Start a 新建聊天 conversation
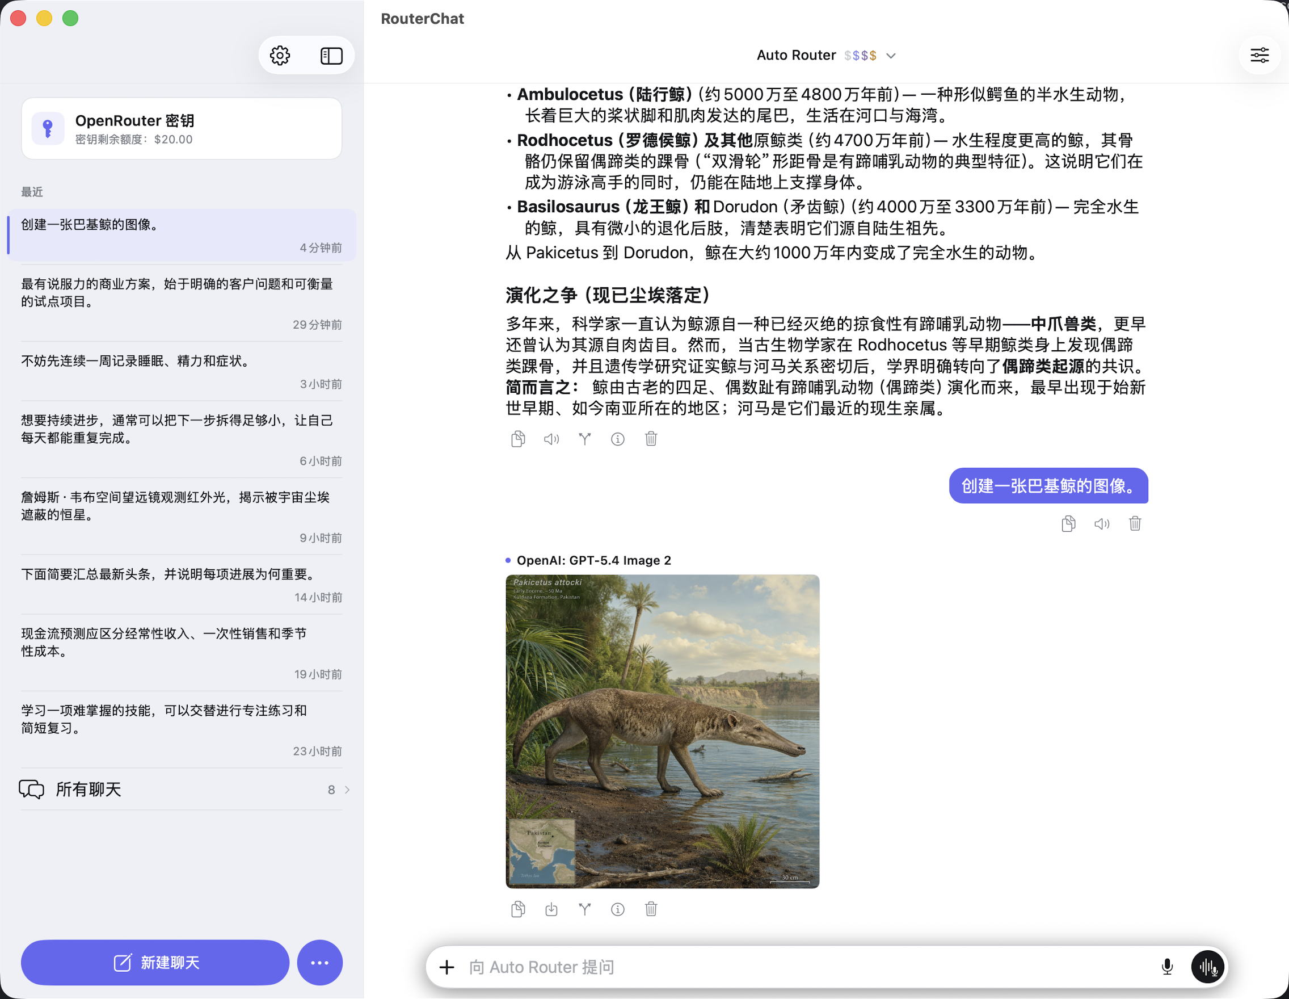 (x=155, y=963)
